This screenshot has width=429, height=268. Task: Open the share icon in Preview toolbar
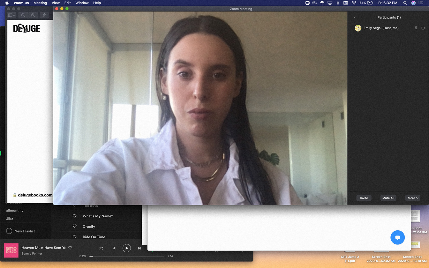point(45,15)
